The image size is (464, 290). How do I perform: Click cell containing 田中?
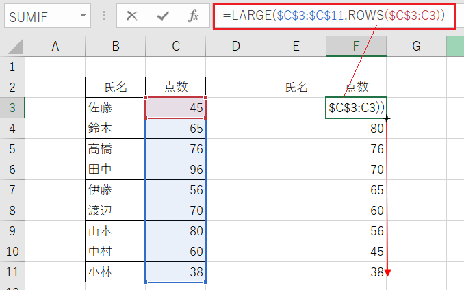tap(116, 170)
